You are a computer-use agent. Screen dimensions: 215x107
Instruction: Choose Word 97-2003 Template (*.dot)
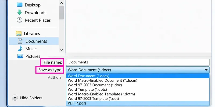(138, 98)
